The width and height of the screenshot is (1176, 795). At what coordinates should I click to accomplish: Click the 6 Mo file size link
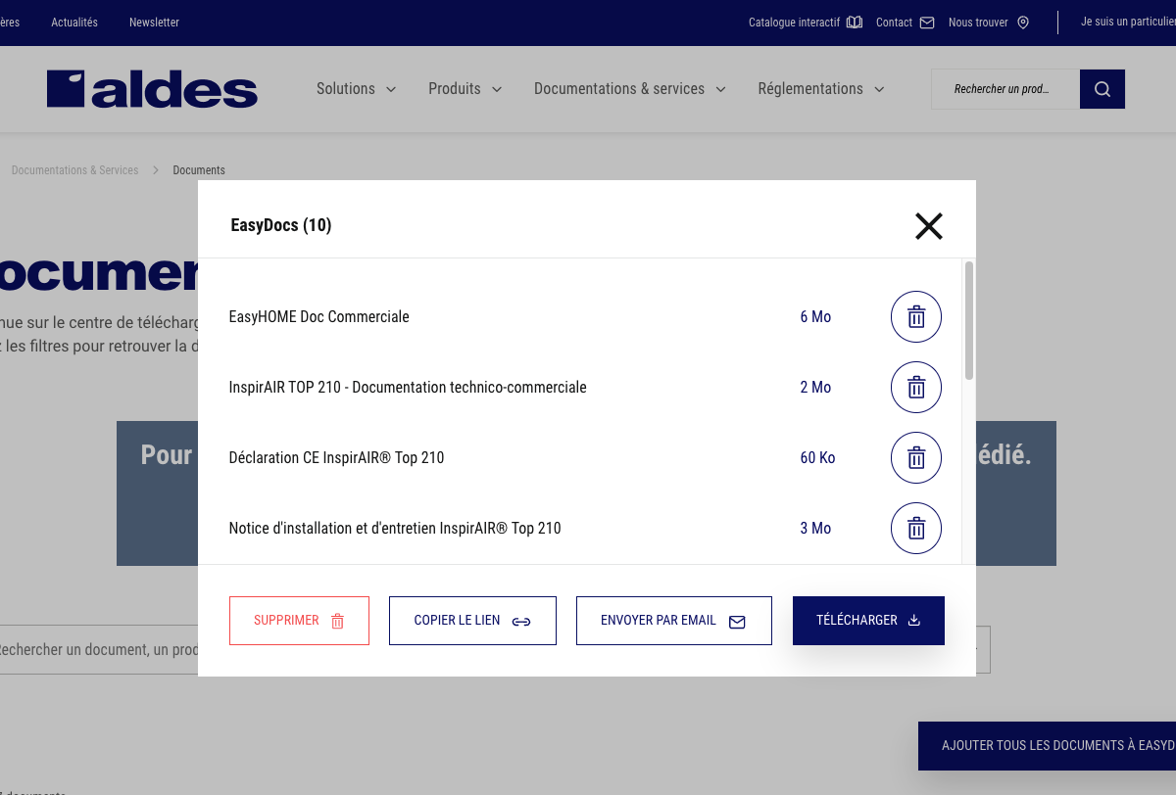point(815,316)
